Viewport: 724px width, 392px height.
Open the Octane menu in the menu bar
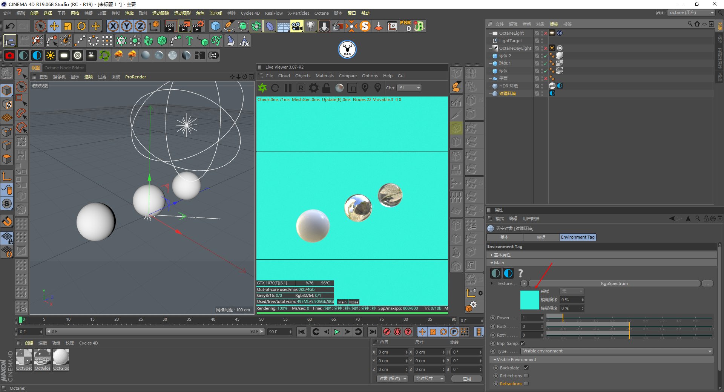tap(322, 13)
